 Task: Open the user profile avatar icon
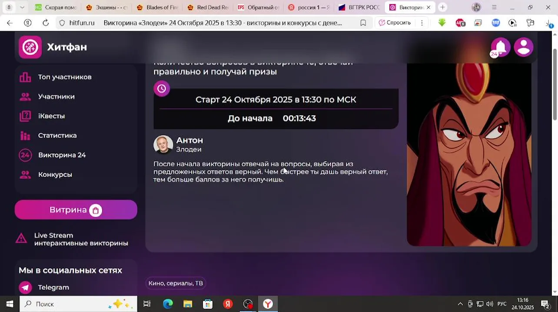click(x=524, y=47)
